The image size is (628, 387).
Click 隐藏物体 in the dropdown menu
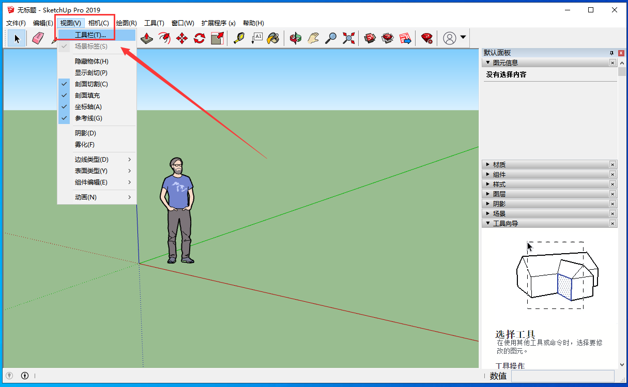pos(91,61)
